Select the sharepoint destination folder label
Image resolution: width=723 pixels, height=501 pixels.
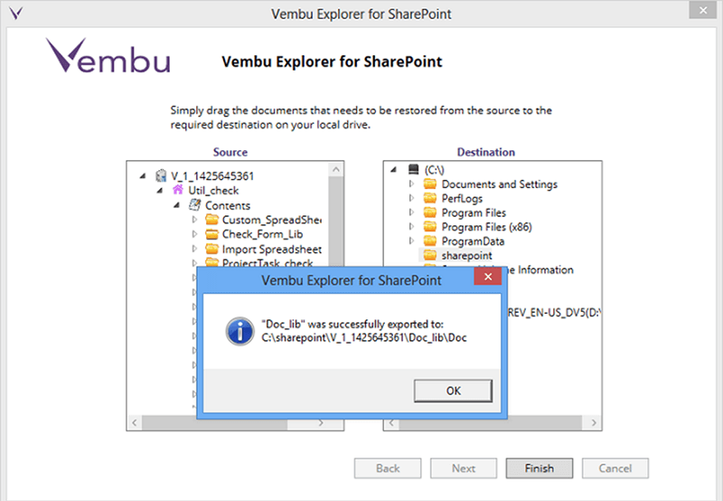click(466, 256)
